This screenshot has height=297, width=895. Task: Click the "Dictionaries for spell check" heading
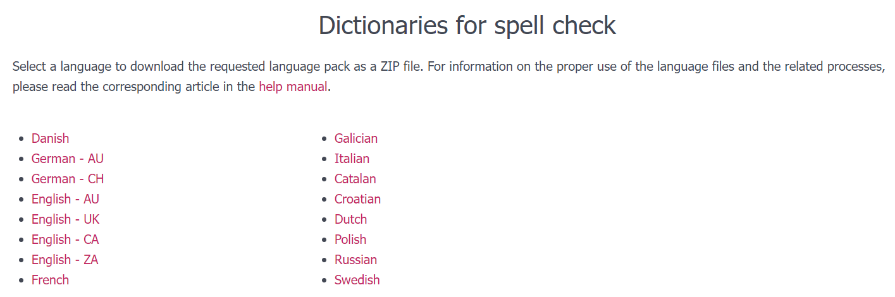click(x=467, y=25)
